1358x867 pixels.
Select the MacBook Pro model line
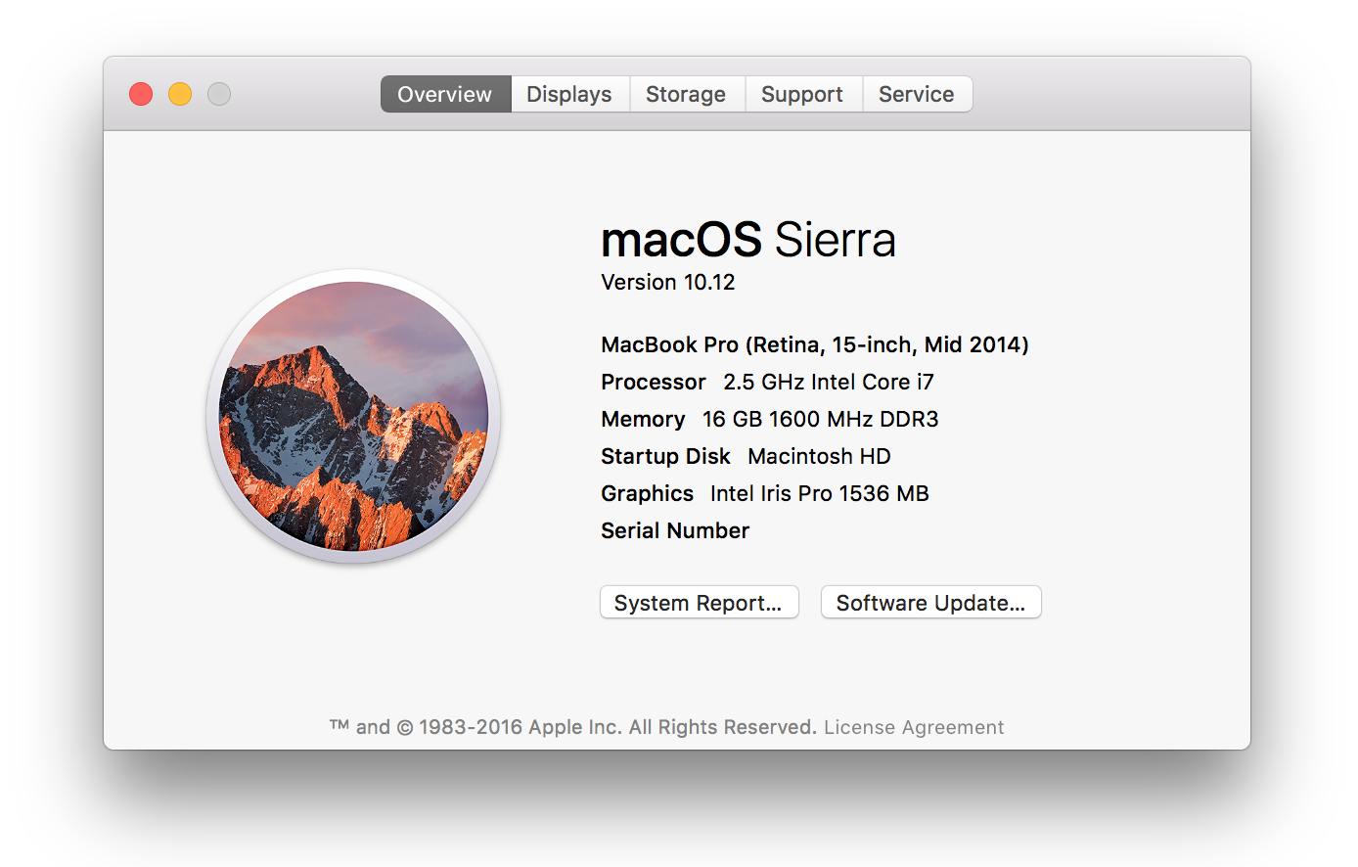(815, 344)
